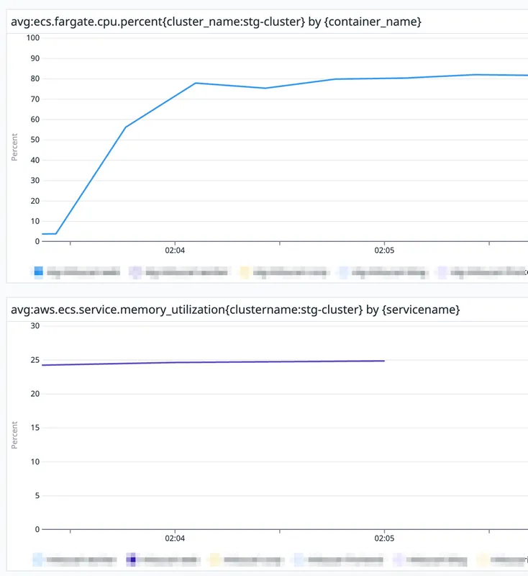The width and height of the screenshot is (528, 576).
Task: Toggle the yellow legend swatch in the CPU chart
Action: tap(244, 272)
